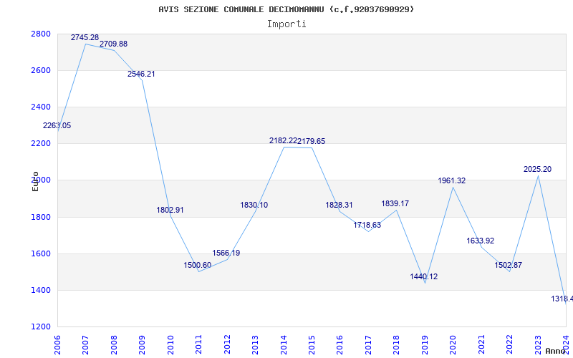573x358 pixels.
Task: Click the 1566.19 data label
Action: click(x=226, y=253)
